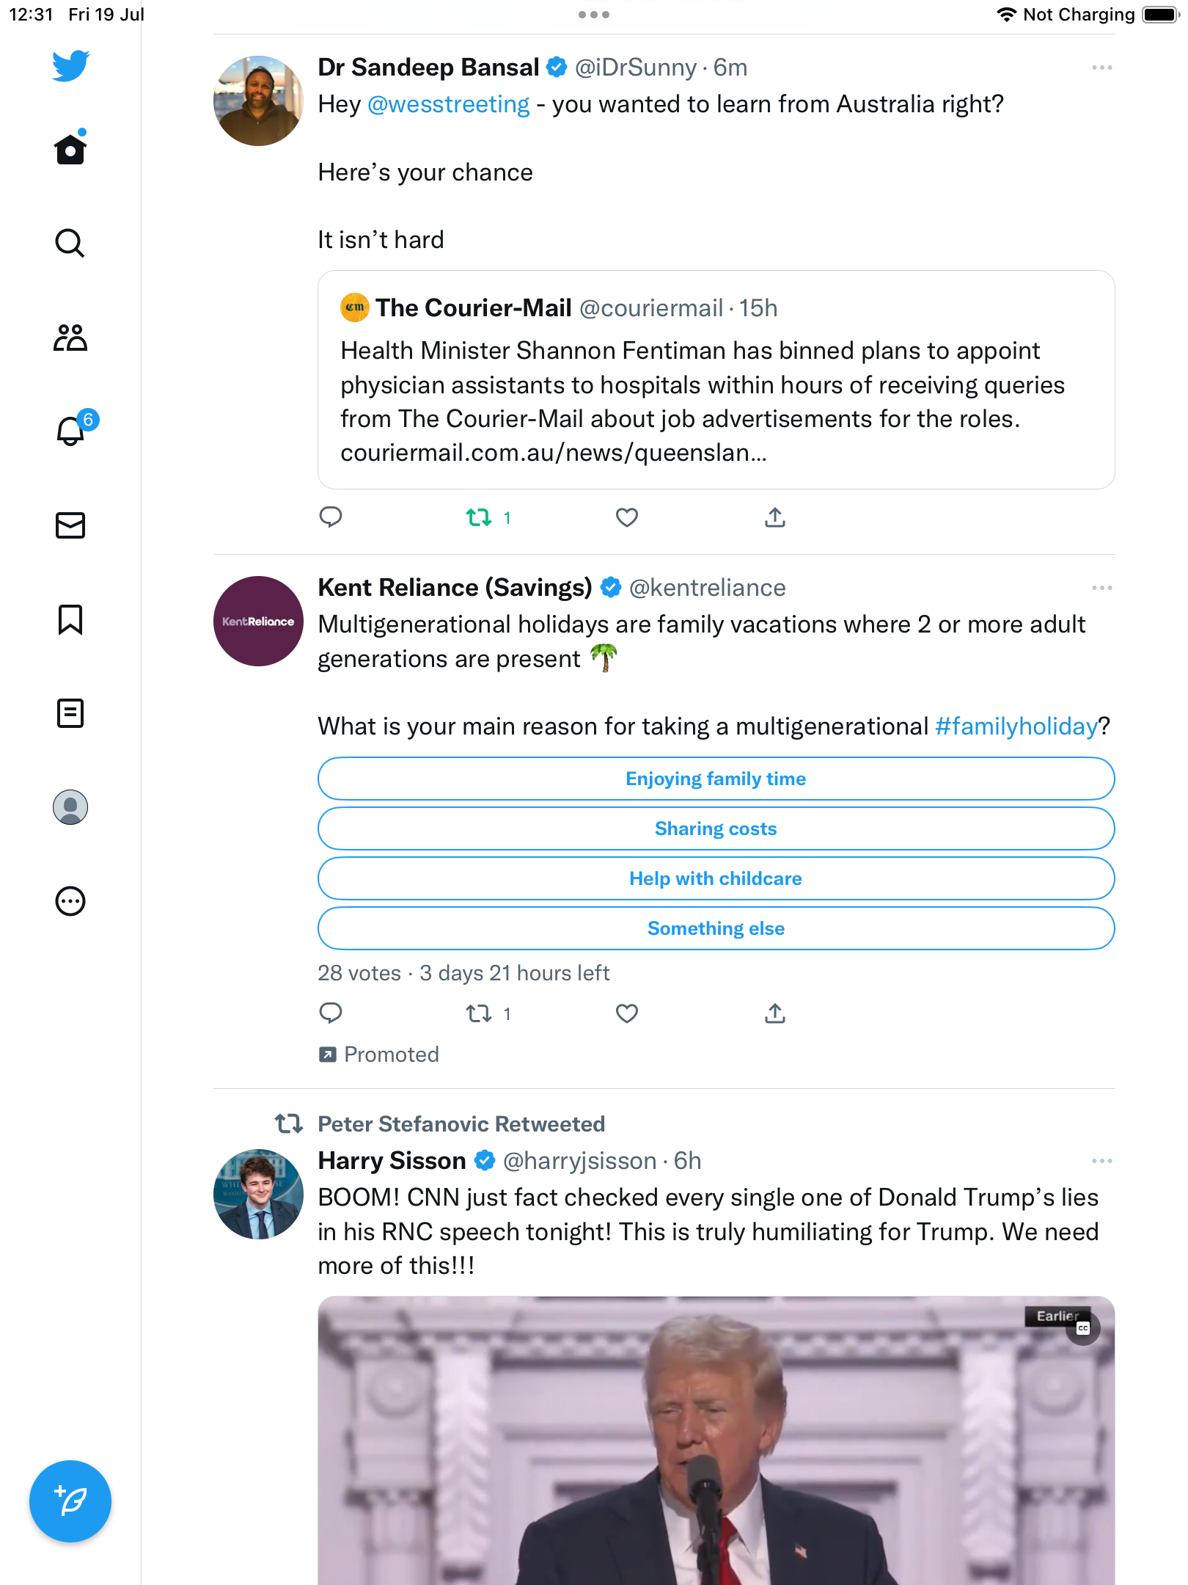Go to Home tab in sidebar
This screenshot has width=1188, height=1585.
[70, 150]
